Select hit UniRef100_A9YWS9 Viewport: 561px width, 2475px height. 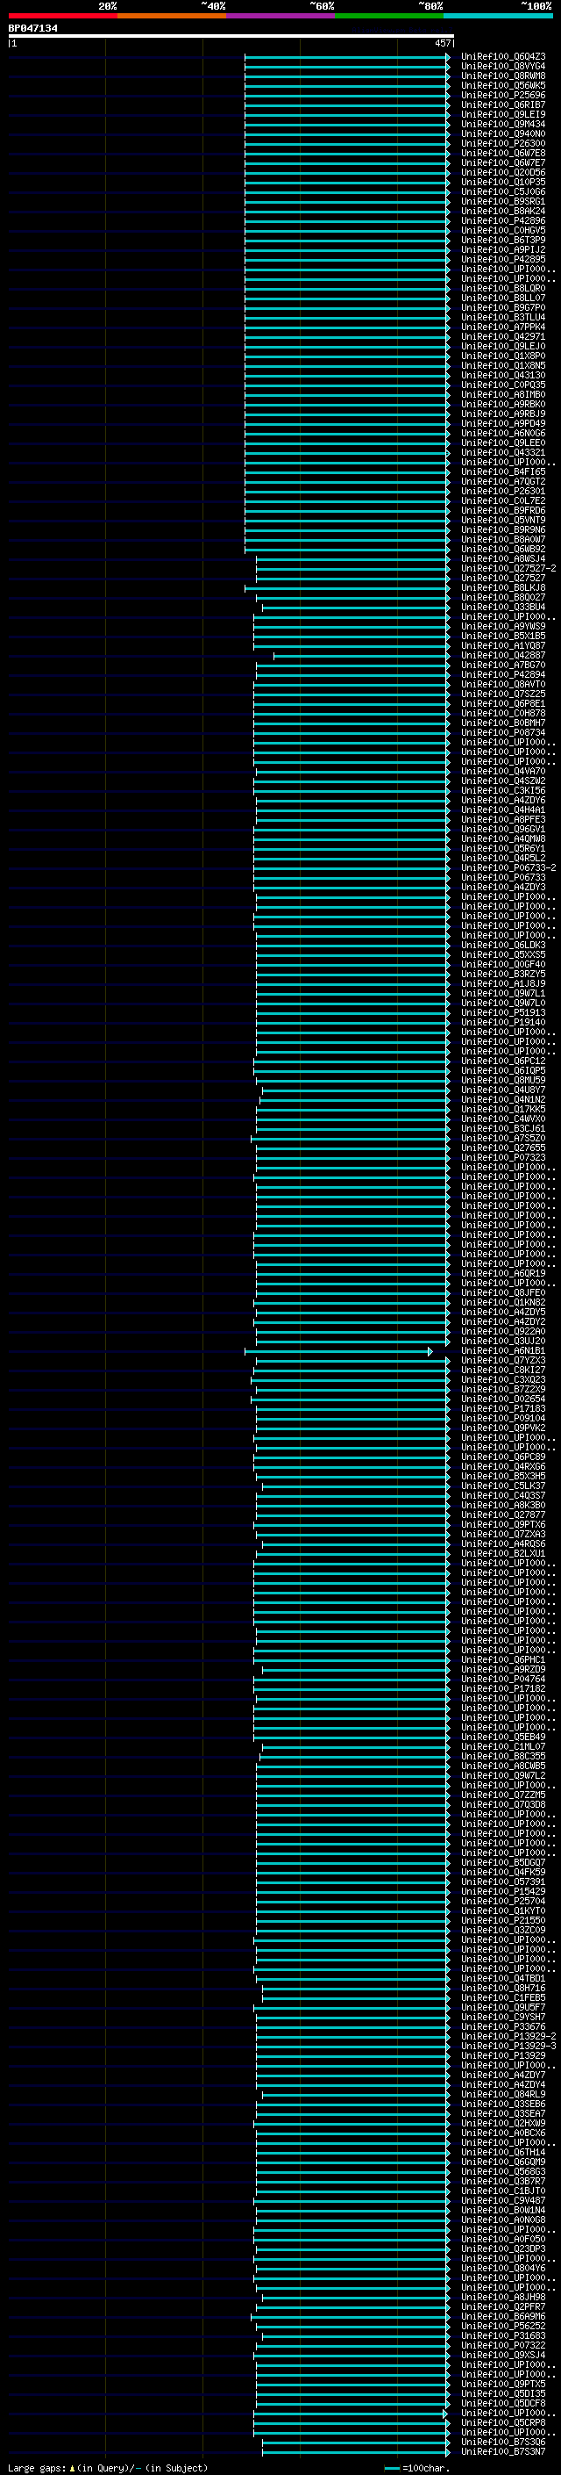503,625
